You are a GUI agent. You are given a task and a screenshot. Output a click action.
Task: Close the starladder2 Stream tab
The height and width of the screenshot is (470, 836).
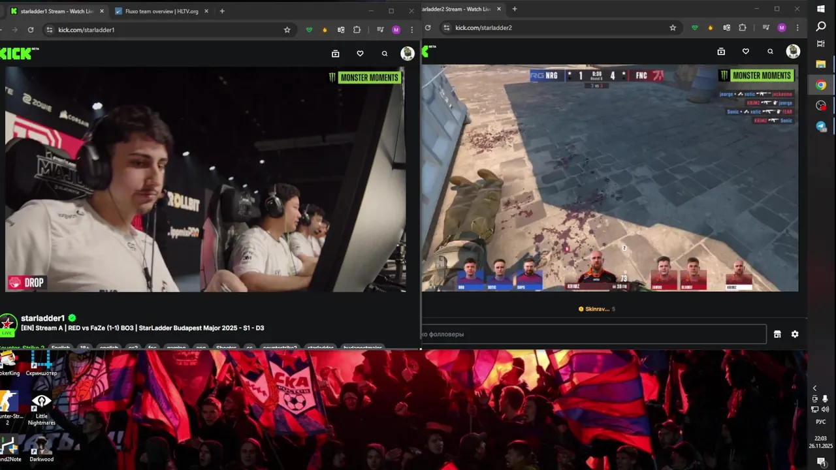coord(498,9)
